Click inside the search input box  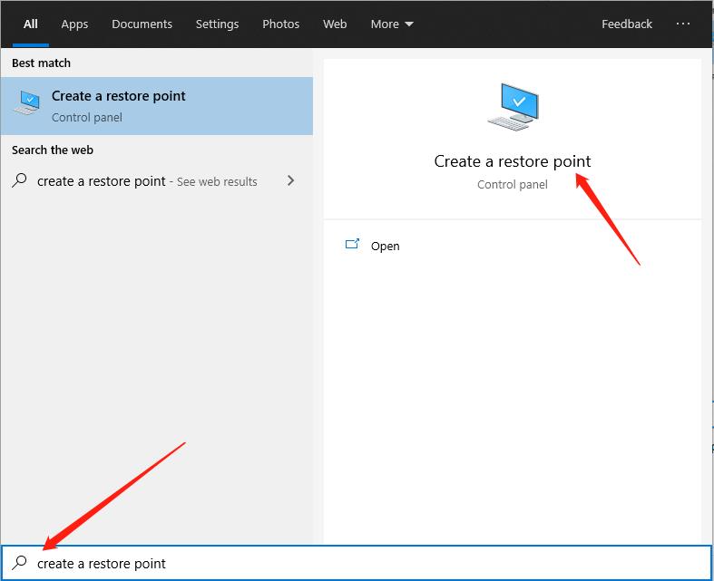pyautogui.click(x=357, y=563)
